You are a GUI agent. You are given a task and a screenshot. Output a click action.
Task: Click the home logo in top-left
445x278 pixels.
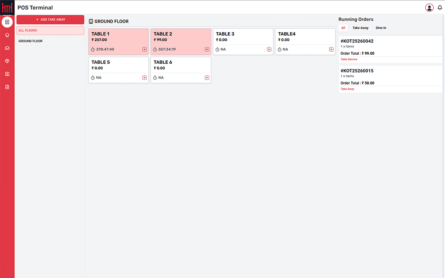coord(7,7)
